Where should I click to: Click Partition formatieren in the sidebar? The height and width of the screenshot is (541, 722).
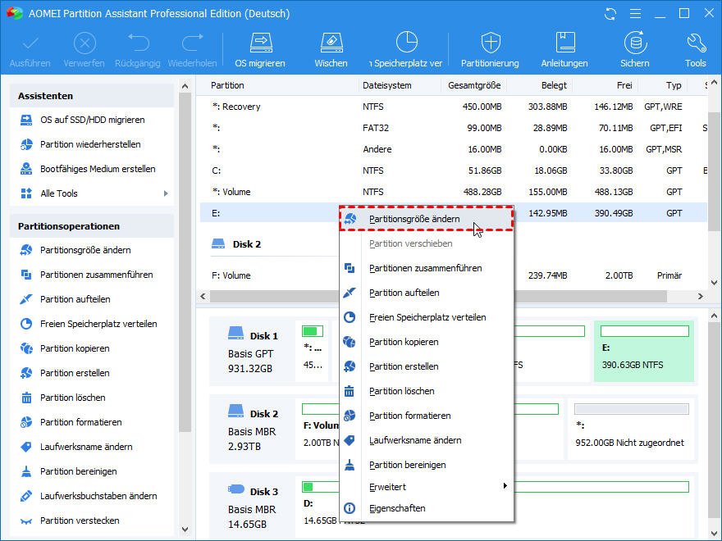(80, 422)
